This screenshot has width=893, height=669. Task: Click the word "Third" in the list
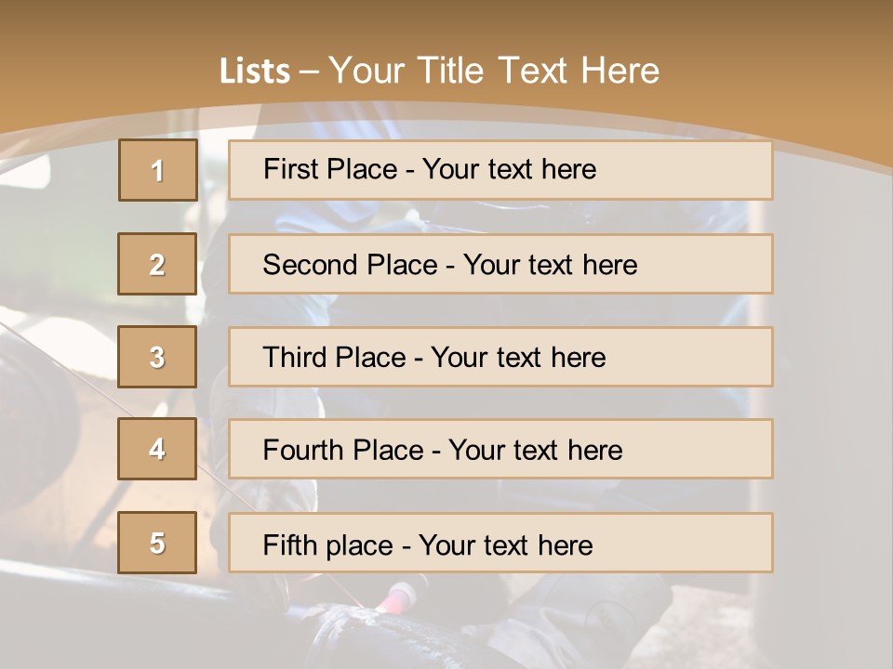click(295, 358)
